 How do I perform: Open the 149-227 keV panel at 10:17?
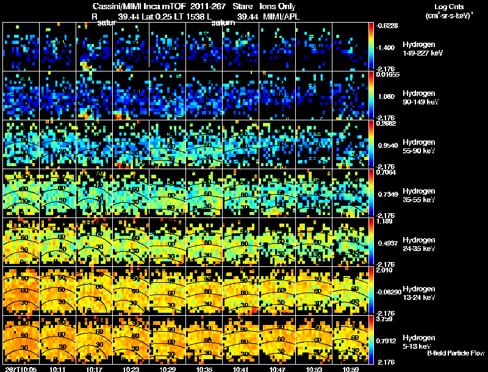pyautogui.click(x=95, y=46)
